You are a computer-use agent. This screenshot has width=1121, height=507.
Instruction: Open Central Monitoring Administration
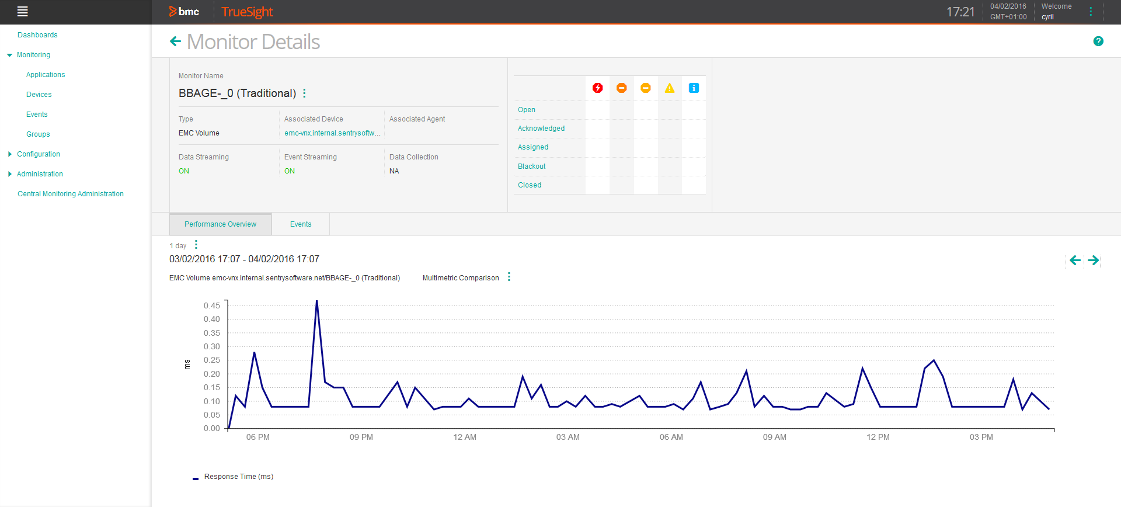tap(71, 194)
